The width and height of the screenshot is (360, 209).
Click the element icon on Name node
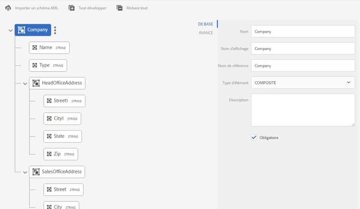35,48
